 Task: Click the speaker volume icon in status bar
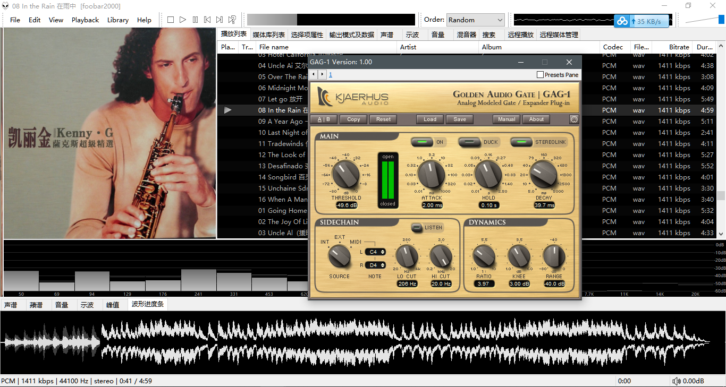[x=676, y=381]
